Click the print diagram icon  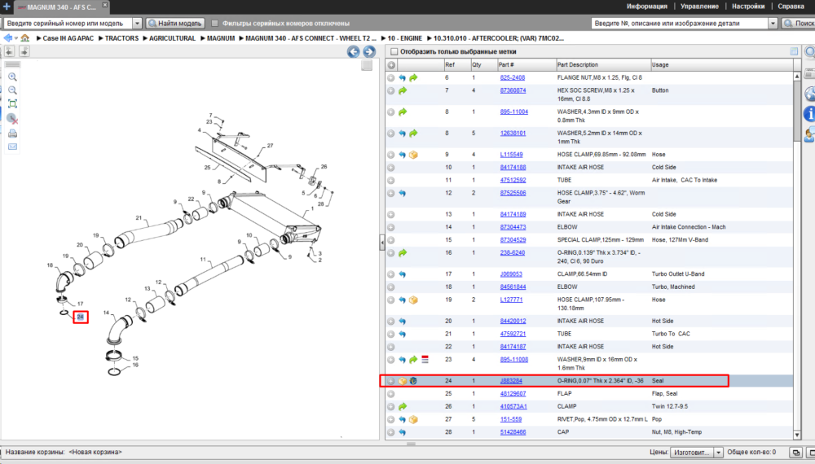(12, 134)
